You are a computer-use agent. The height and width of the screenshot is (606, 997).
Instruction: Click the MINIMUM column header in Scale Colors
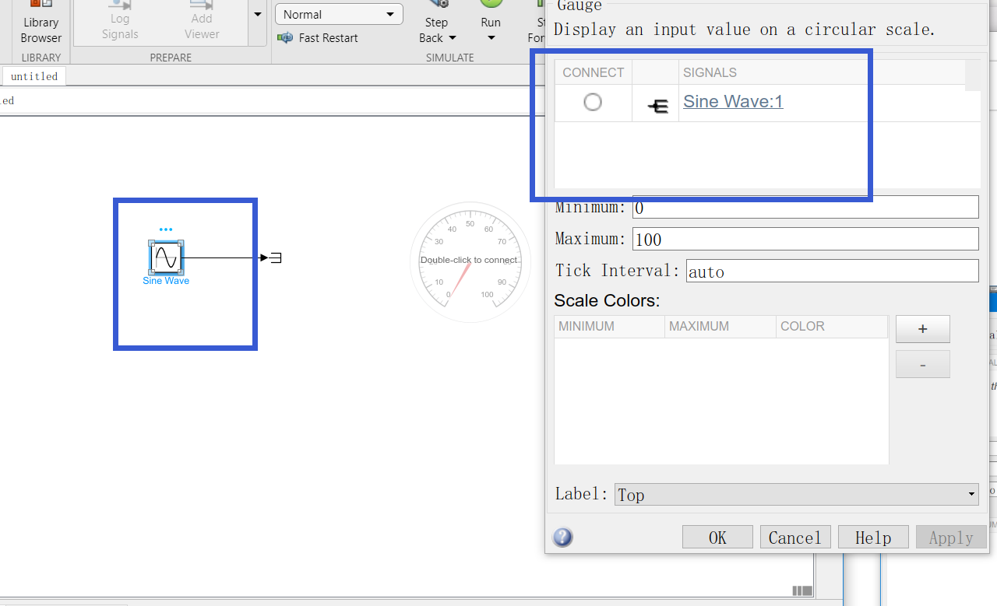click(609, 326)
